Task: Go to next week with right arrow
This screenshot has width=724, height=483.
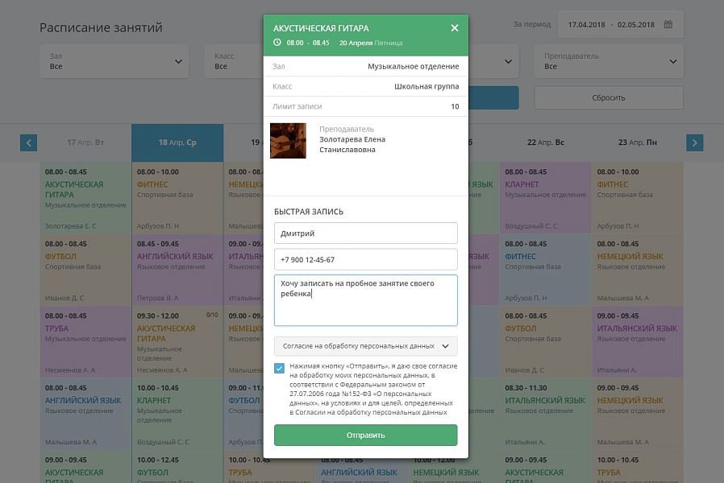Action: [x=694, y=142]
